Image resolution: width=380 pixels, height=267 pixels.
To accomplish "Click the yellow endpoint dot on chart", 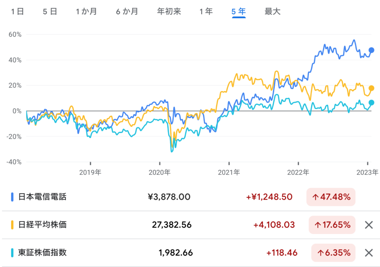I will pyautogui.click(x=371, y=88).
